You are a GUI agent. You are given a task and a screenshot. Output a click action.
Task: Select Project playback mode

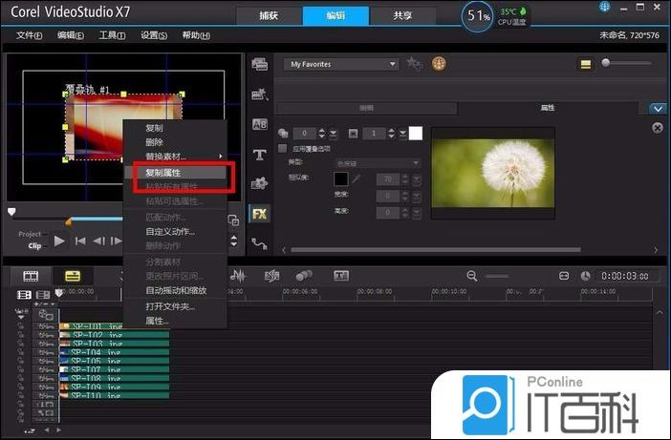[x=30, y=234]
